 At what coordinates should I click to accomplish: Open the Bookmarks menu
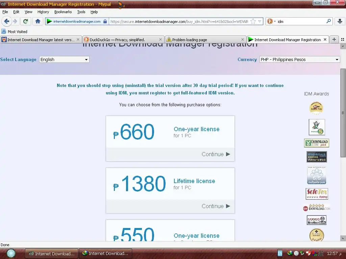[63, 12]
